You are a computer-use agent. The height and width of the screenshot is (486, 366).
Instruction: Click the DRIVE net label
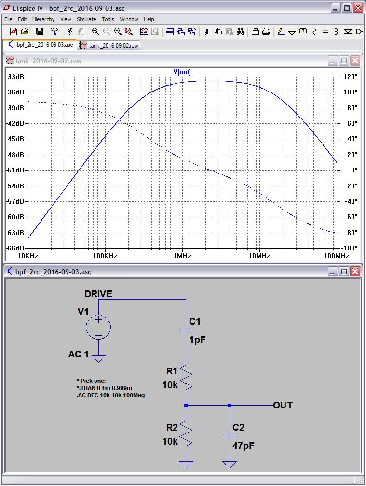[98, 294]
